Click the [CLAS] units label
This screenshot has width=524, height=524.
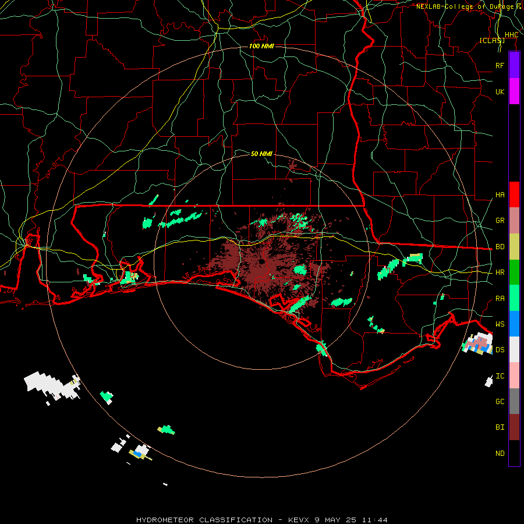pyautogui.click(x=492, y=40)
